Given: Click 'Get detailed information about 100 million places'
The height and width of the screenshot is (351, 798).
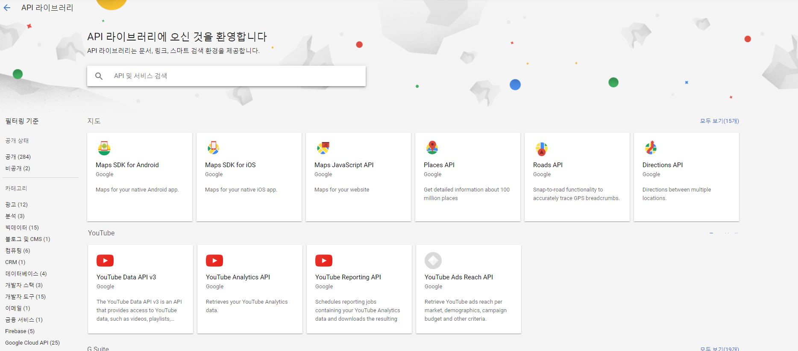Looking at the screenshot, I should (466, 194).
